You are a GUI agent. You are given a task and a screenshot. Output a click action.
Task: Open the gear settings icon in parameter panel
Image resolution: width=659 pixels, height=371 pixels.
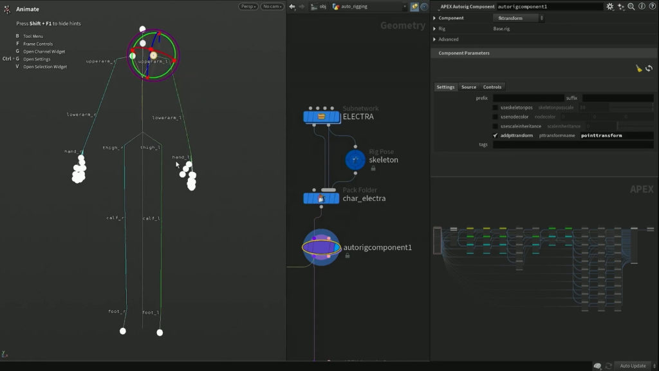609,6
